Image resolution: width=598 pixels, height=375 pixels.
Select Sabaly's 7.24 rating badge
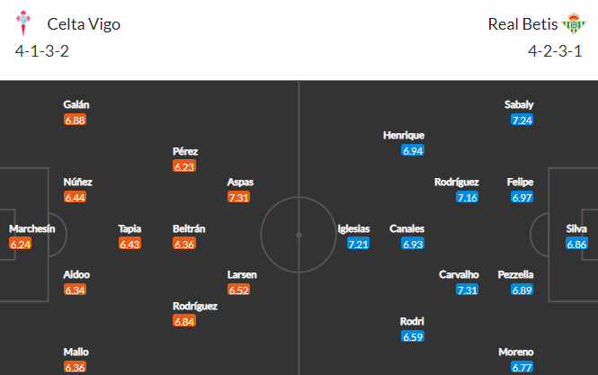[x=522, y=120]
